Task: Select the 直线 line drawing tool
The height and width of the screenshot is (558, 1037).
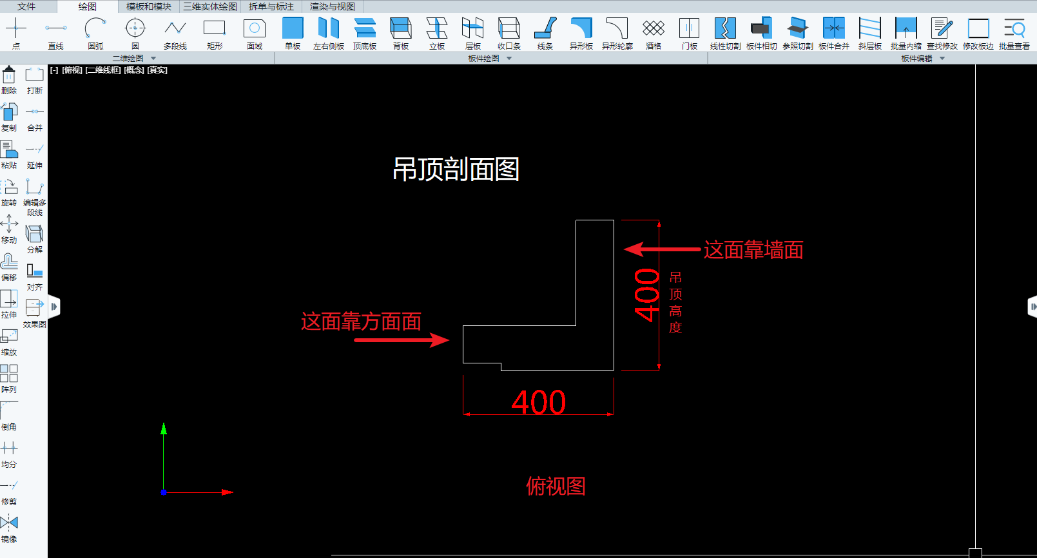Action: (x=56, y=34)
